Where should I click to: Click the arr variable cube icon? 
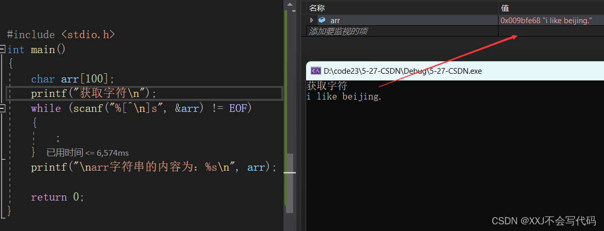coord(322,21)
